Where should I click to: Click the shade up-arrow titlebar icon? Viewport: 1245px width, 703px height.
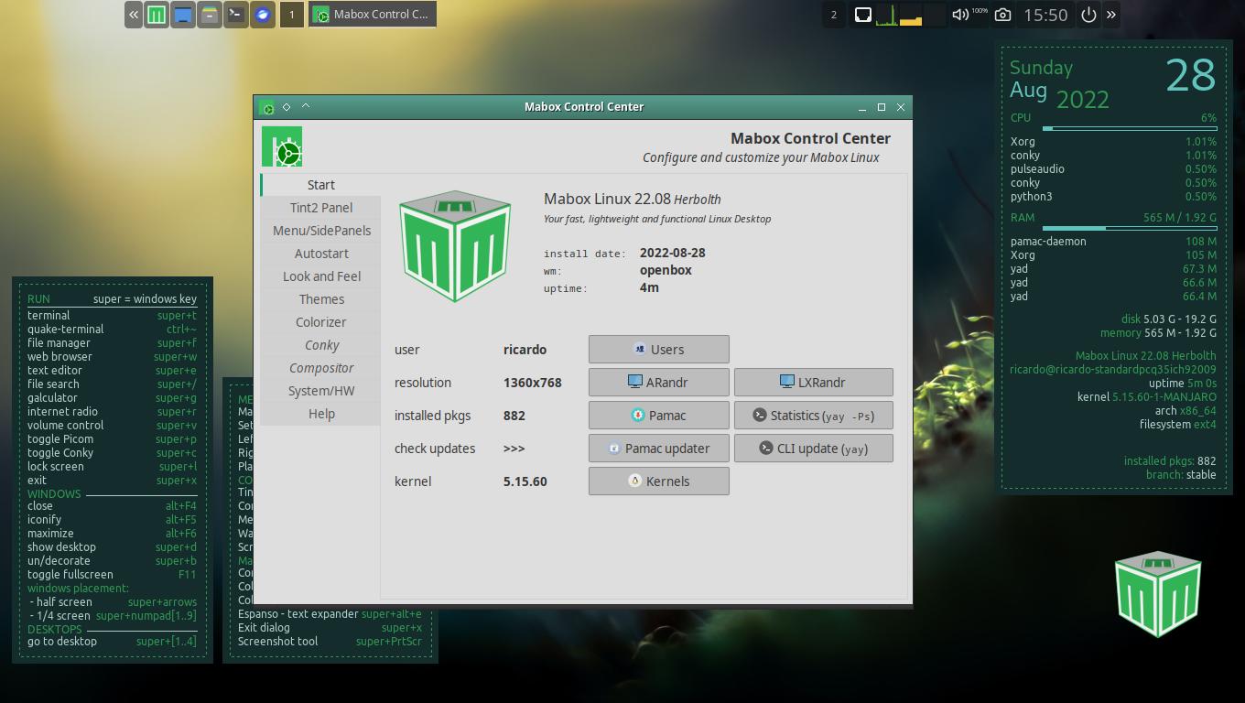306,106
